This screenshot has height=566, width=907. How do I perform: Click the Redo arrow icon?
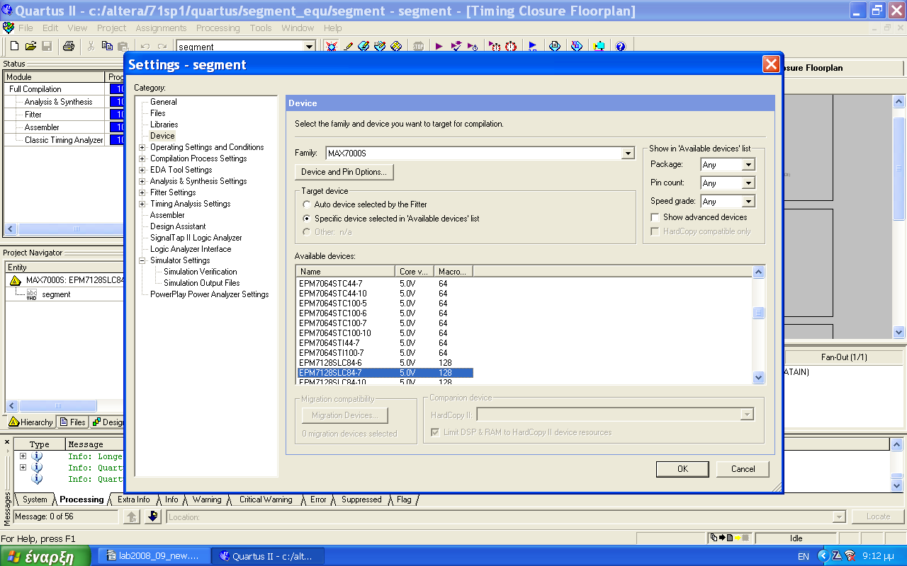click(x=162, y=47)
